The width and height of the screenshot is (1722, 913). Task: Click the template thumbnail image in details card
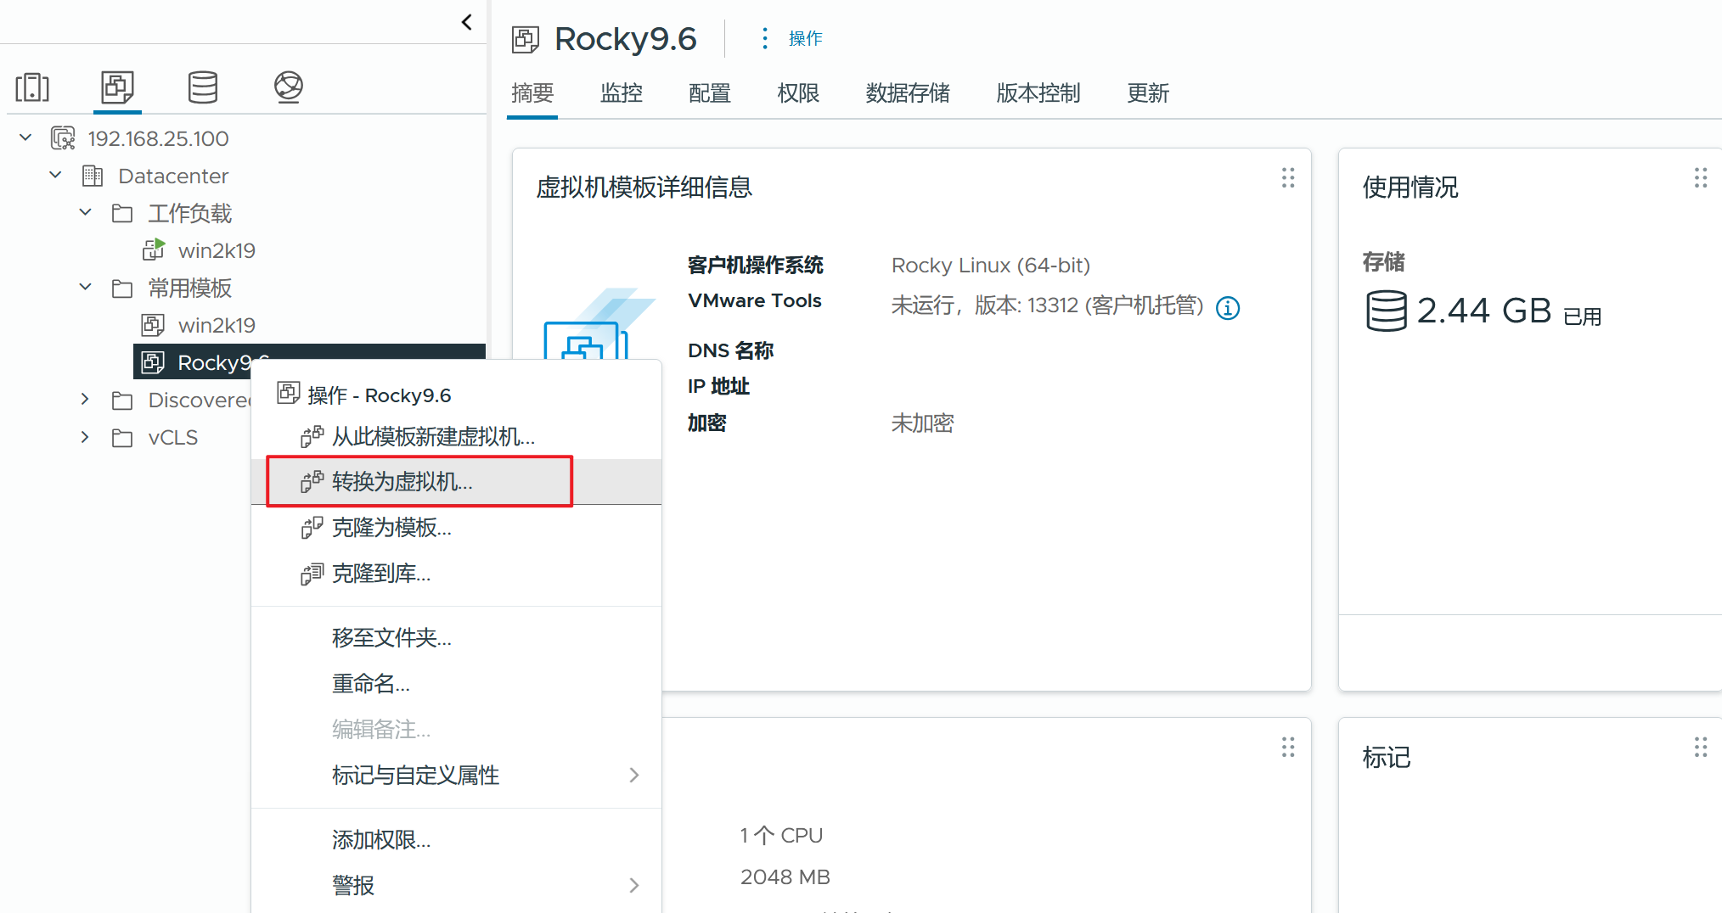[599, 323]
